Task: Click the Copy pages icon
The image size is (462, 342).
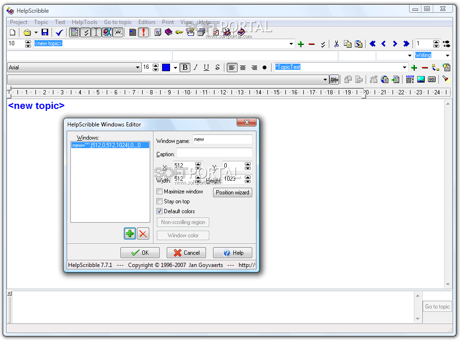Action: tap(348, 44)
